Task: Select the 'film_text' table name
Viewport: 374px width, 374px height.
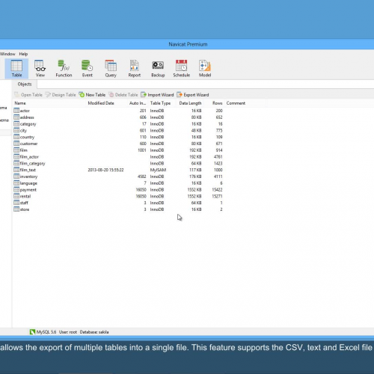Action: pos(28,170)
